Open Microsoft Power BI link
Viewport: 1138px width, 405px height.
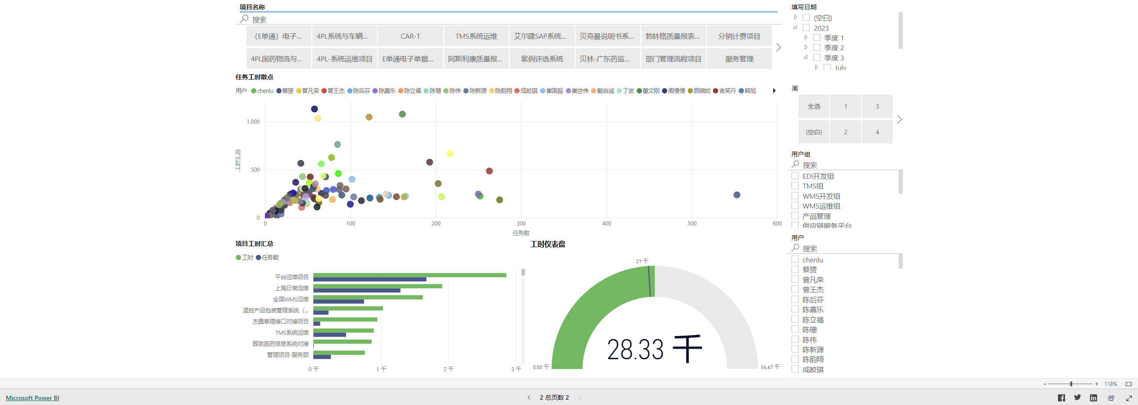[x=32, y=398]
